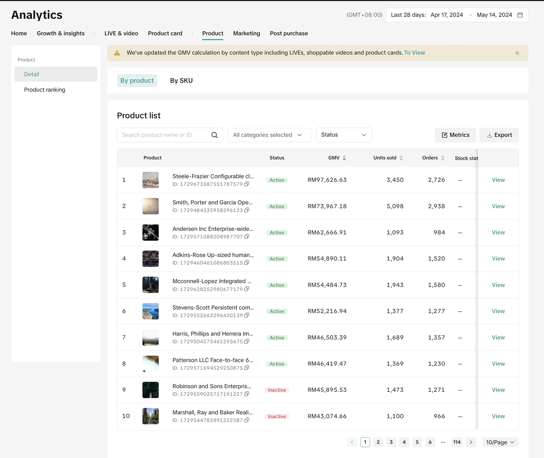Sort the table by Units sold
544x458 pixels.
(401, 158)
